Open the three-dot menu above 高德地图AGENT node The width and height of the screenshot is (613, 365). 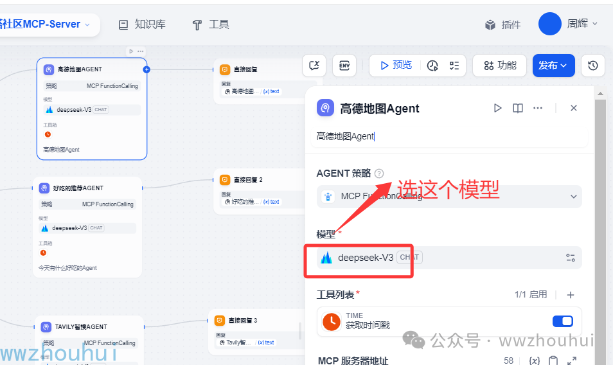[x=140, y=51]
